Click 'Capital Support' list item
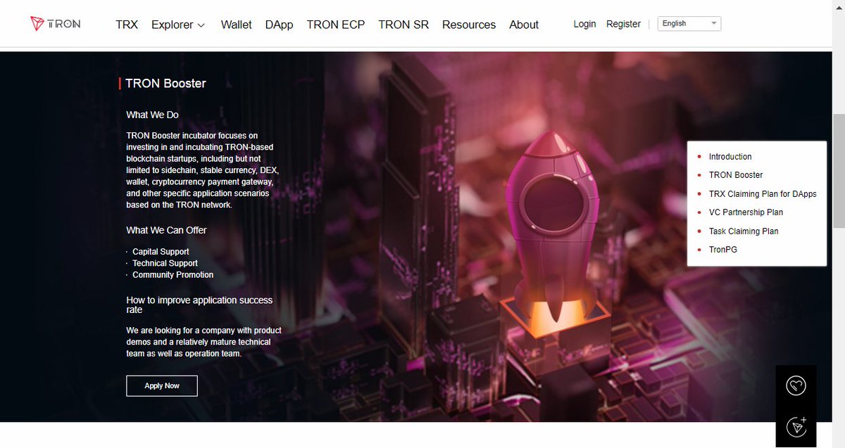The image size is (845, 448). click(x=161, y=252)
